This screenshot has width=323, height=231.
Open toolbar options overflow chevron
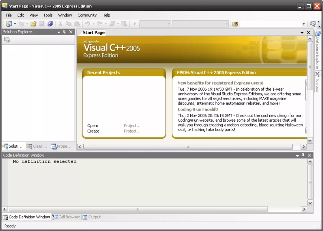(320, 24)
